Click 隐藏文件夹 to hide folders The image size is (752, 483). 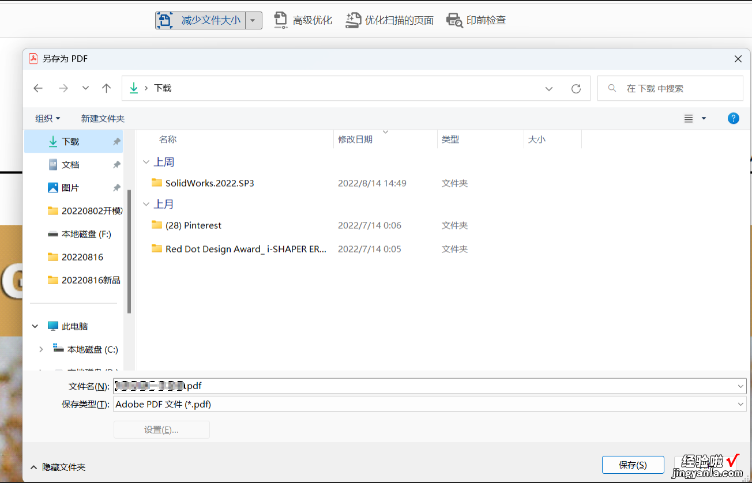pos(58,467)
